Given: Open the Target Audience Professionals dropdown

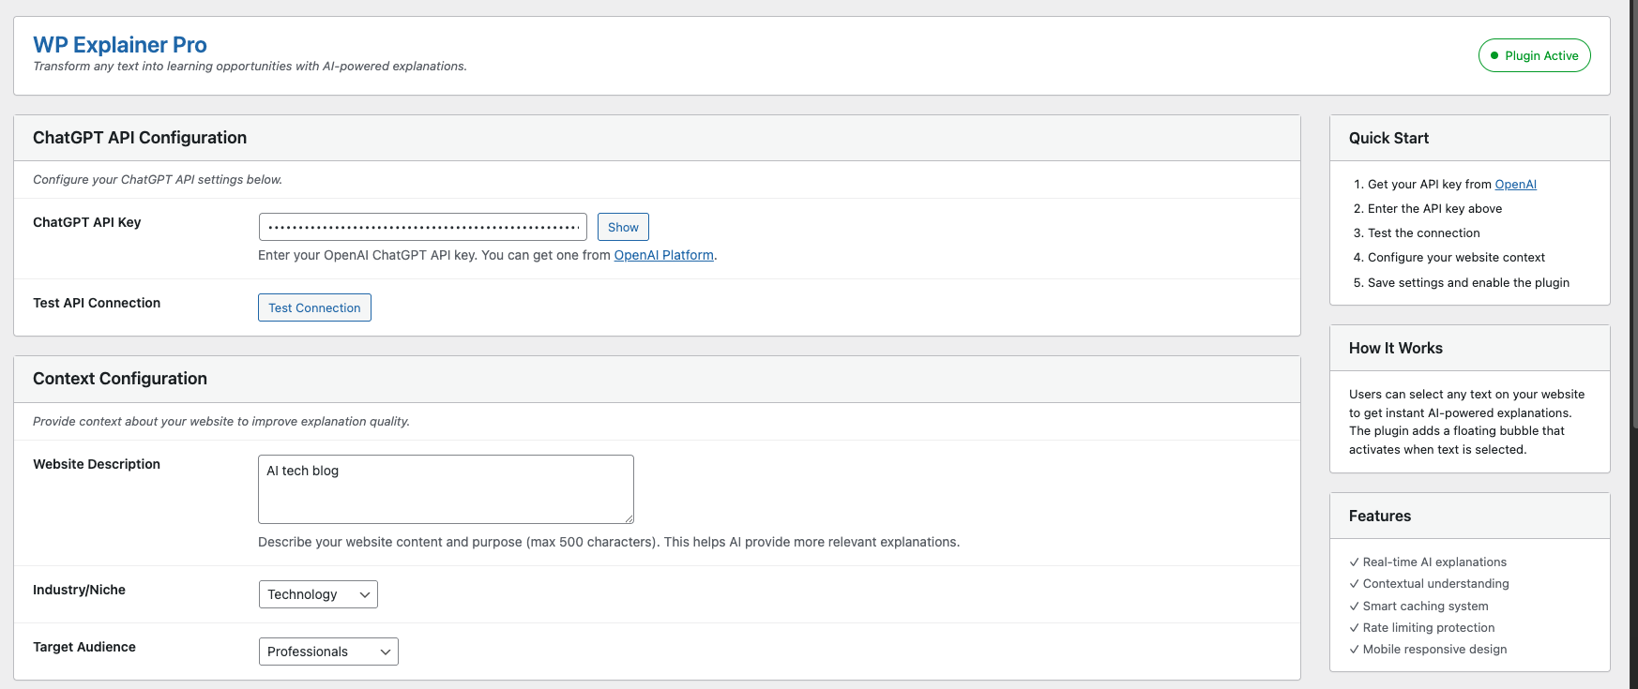Looking at the screenshot, I should (327, 652).
